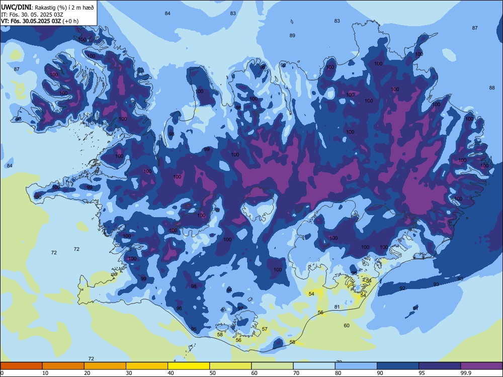The height and width of the screenshot is (377, 503).
Task: Click the legend tick label "40"
Action: (171, 373)
